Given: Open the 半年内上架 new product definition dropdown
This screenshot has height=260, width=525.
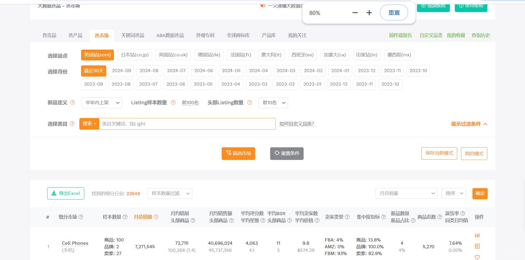Looking at the screenshot, I should pyautogui.click(x=102, y=103).
